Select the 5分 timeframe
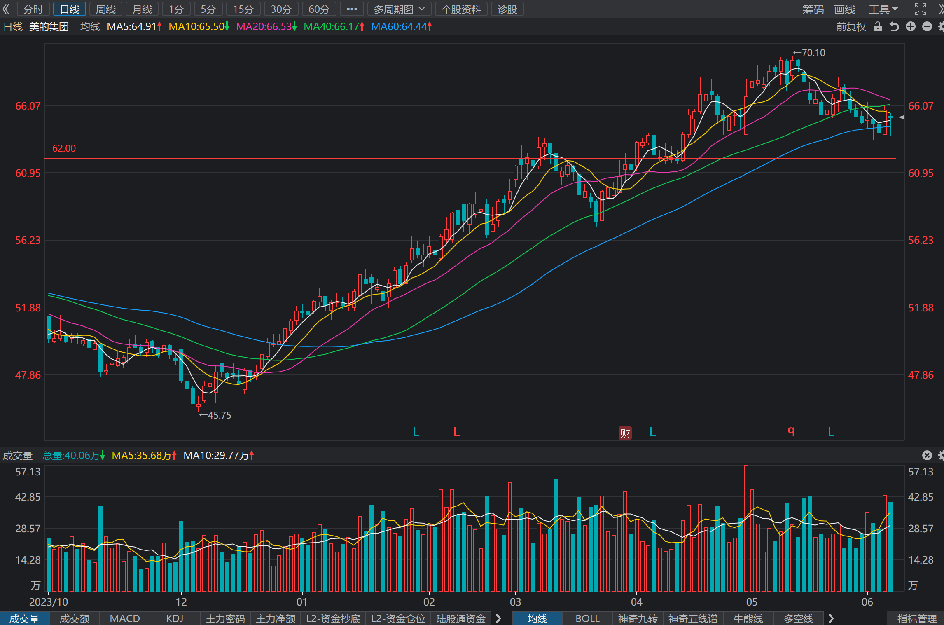The width and height of the screenshot is (944, 625). click(x=208, y=9)
